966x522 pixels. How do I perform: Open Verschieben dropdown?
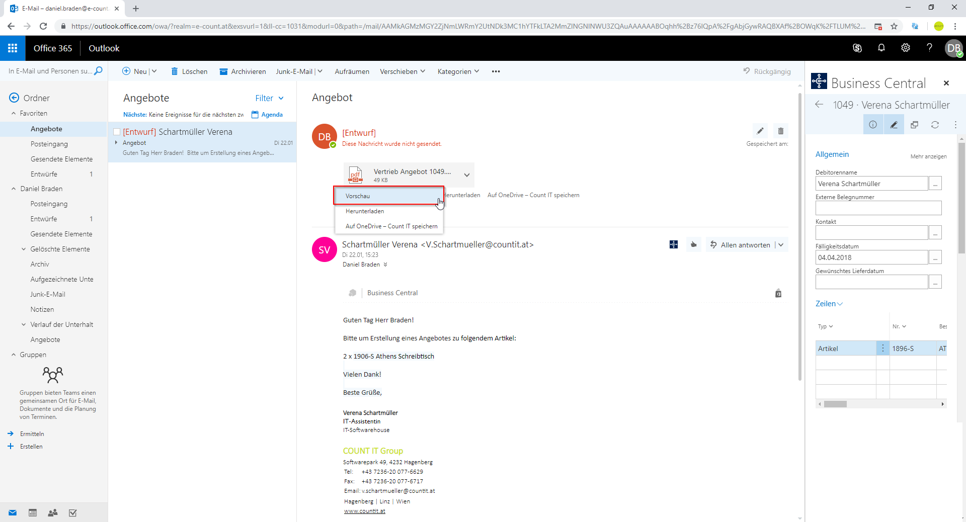[403, 71]
